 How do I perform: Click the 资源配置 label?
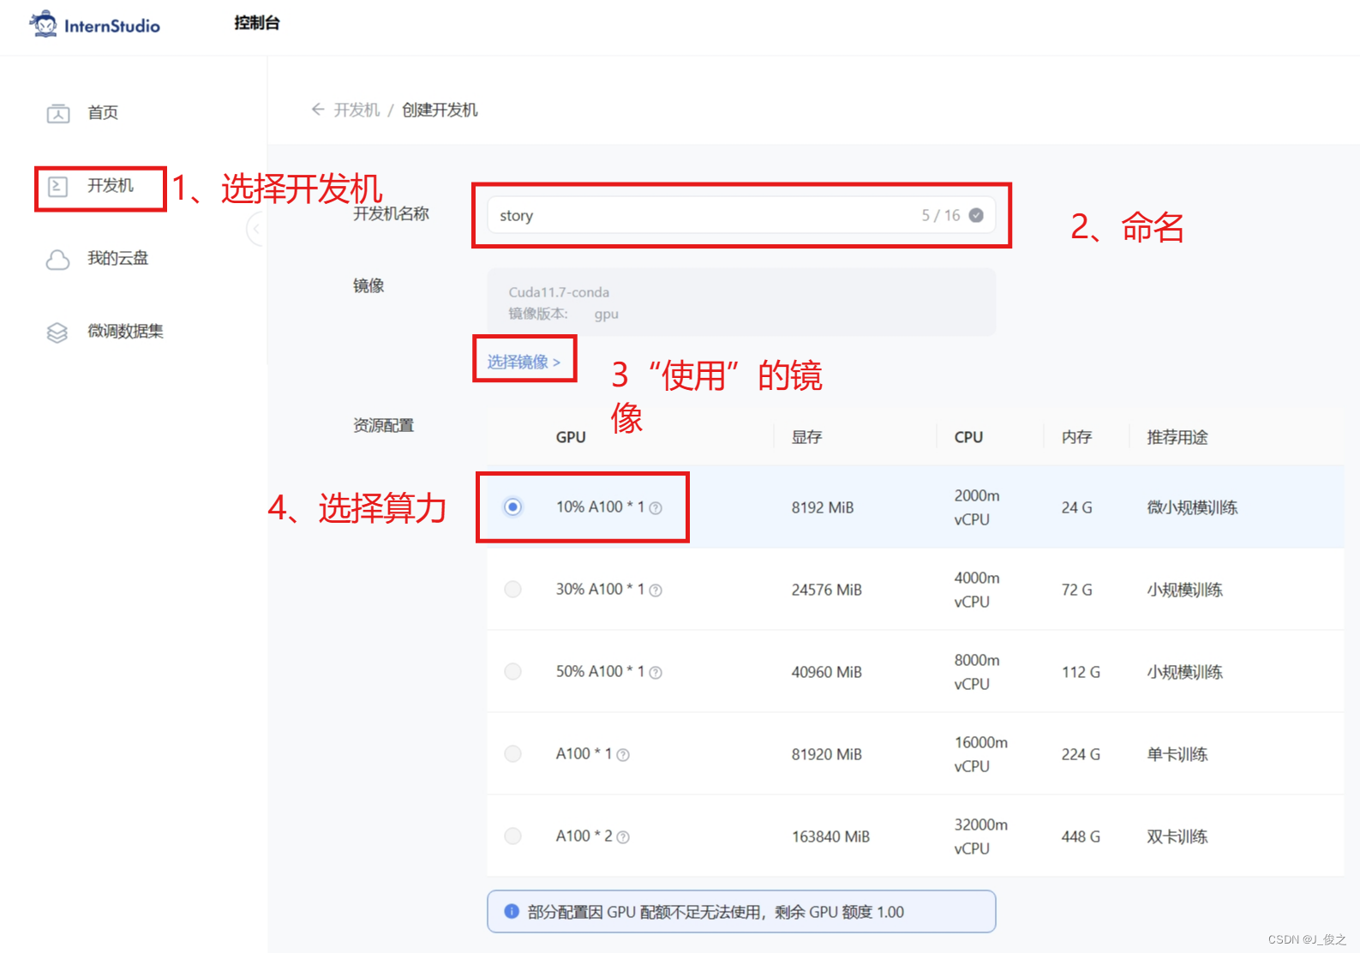(x=383, y=425)
